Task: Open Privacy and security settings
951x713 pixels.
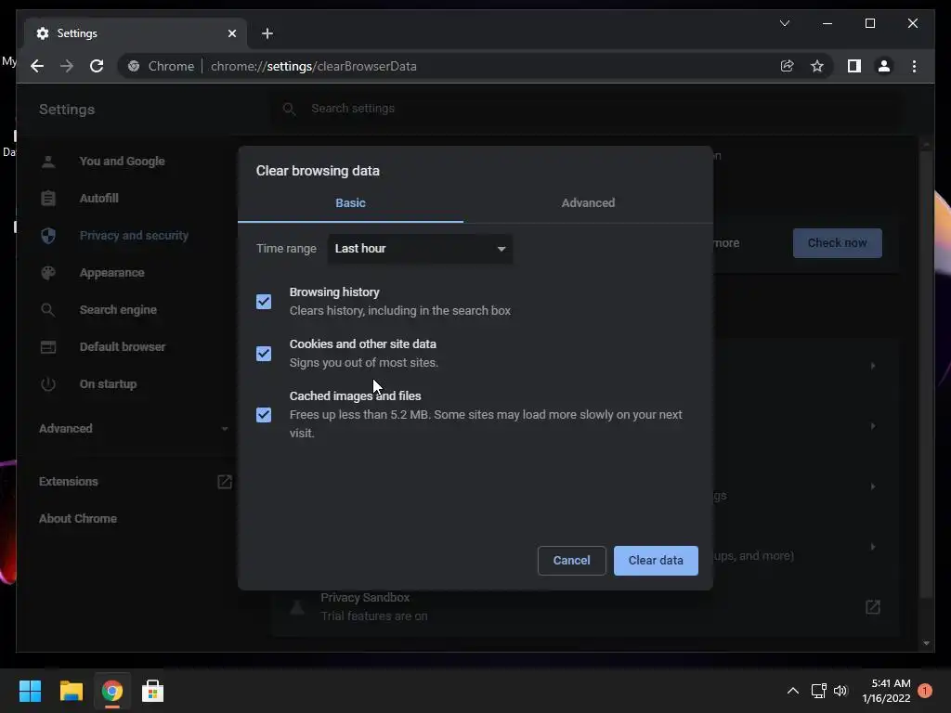Action: 134,235
